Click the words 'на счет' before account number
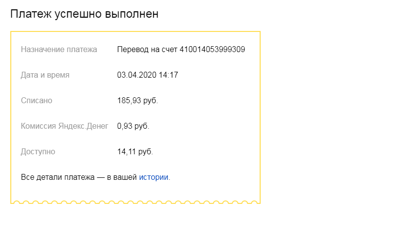This screenshot has width=402, height=226. [x=162, y=50]
